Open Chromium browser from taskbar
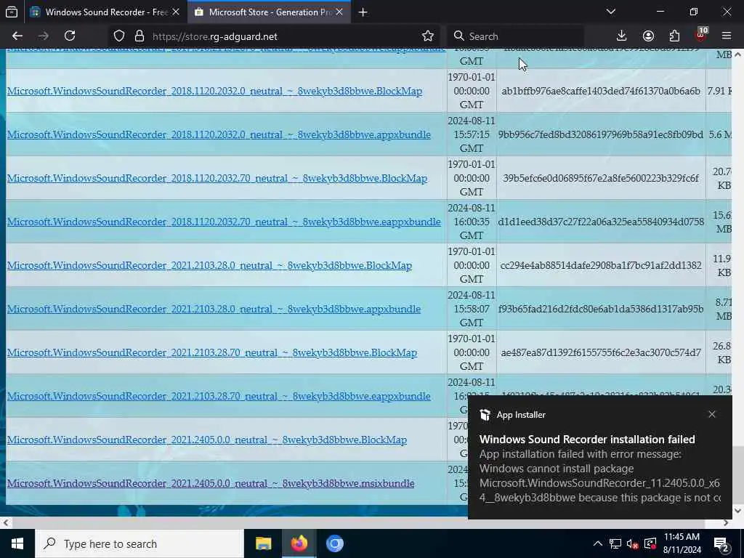744x558 pixels. (x=334, y=543)
